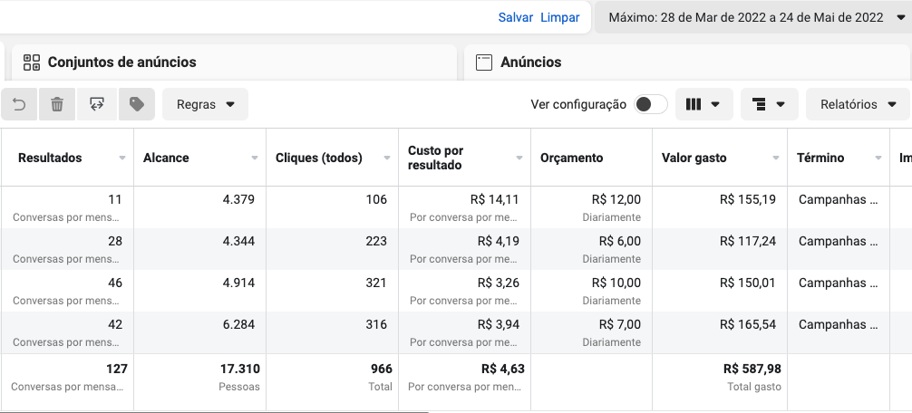The height and width of the screenshot is (413, 912).
Task: Click the Limpar link
Action: [x=560, y=17]
